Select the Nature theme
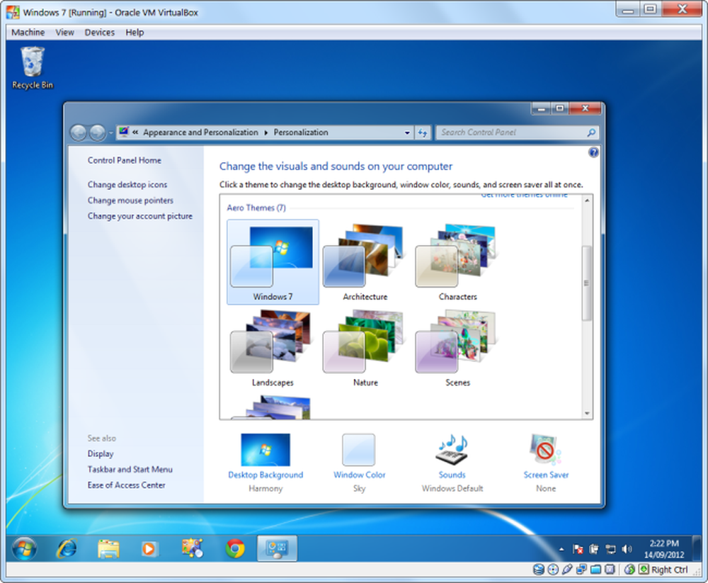Screen dimensions: 708x583 pyautogui.click(x=365, y=348)
